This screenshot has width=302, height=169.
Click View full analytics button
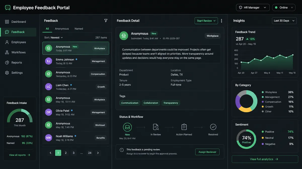[265, 159]
